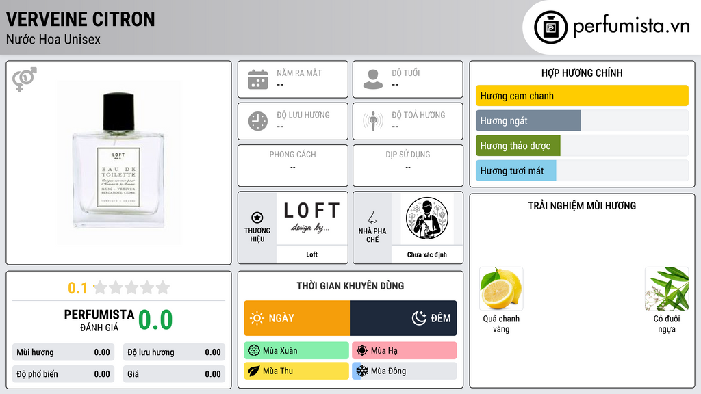701x394 pixels.
Task: Select the Mùa Đông season bar
Action: coord(405,371)
